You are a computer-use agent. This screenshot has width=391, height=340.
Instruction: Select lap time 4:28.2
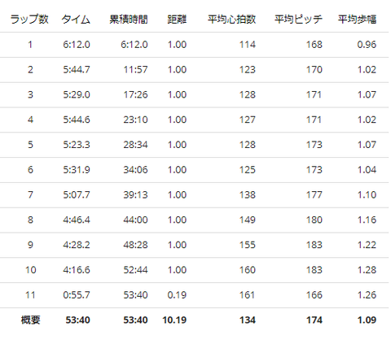pos(77,245)
